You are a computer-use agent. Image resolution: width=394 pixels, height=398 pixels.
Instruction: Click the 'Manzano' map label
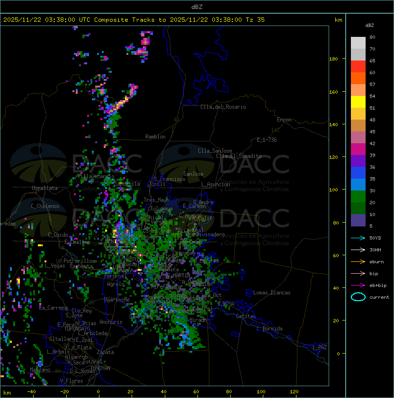click(40, 370)
